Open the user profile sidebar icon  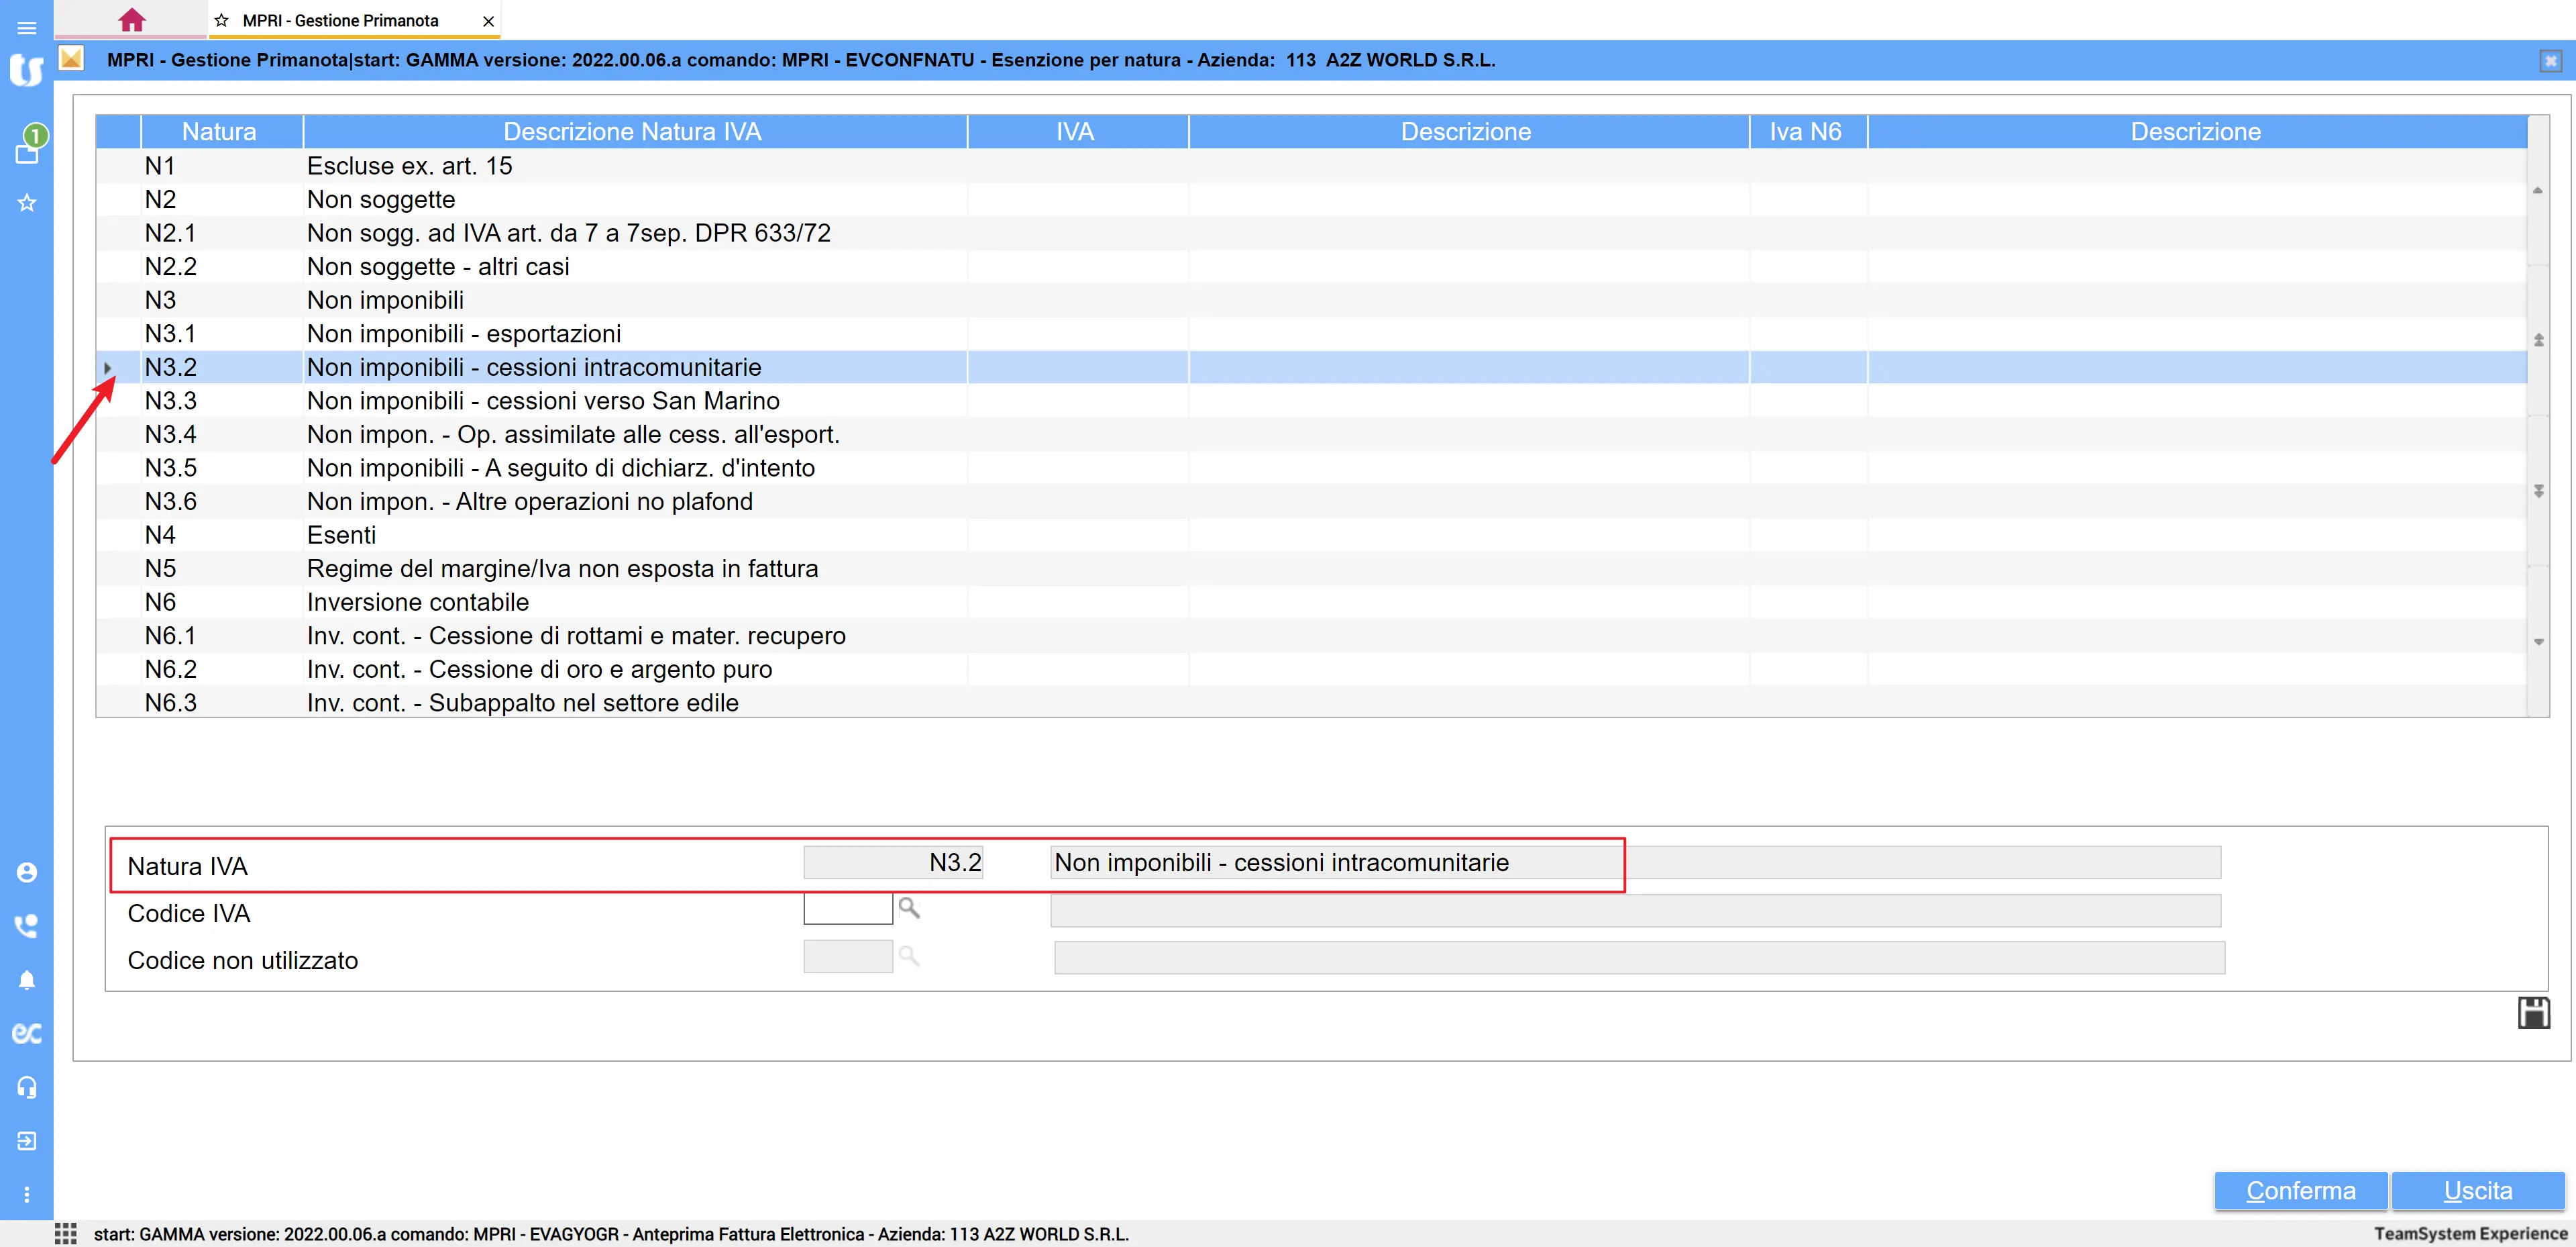[27, 872]
